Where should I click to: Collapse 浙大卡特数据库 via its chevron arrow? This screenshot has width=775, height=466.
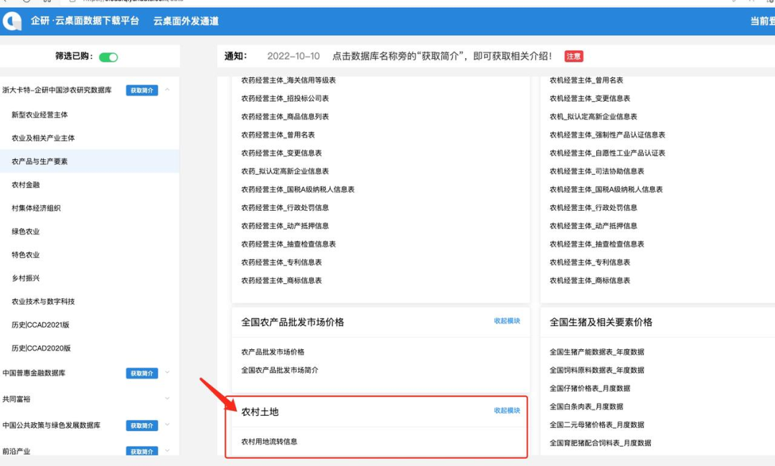click(166, 90)
